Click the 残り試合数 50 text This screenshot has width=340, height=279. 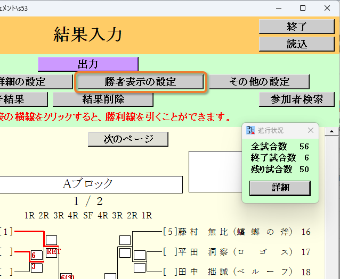point(280,170)
